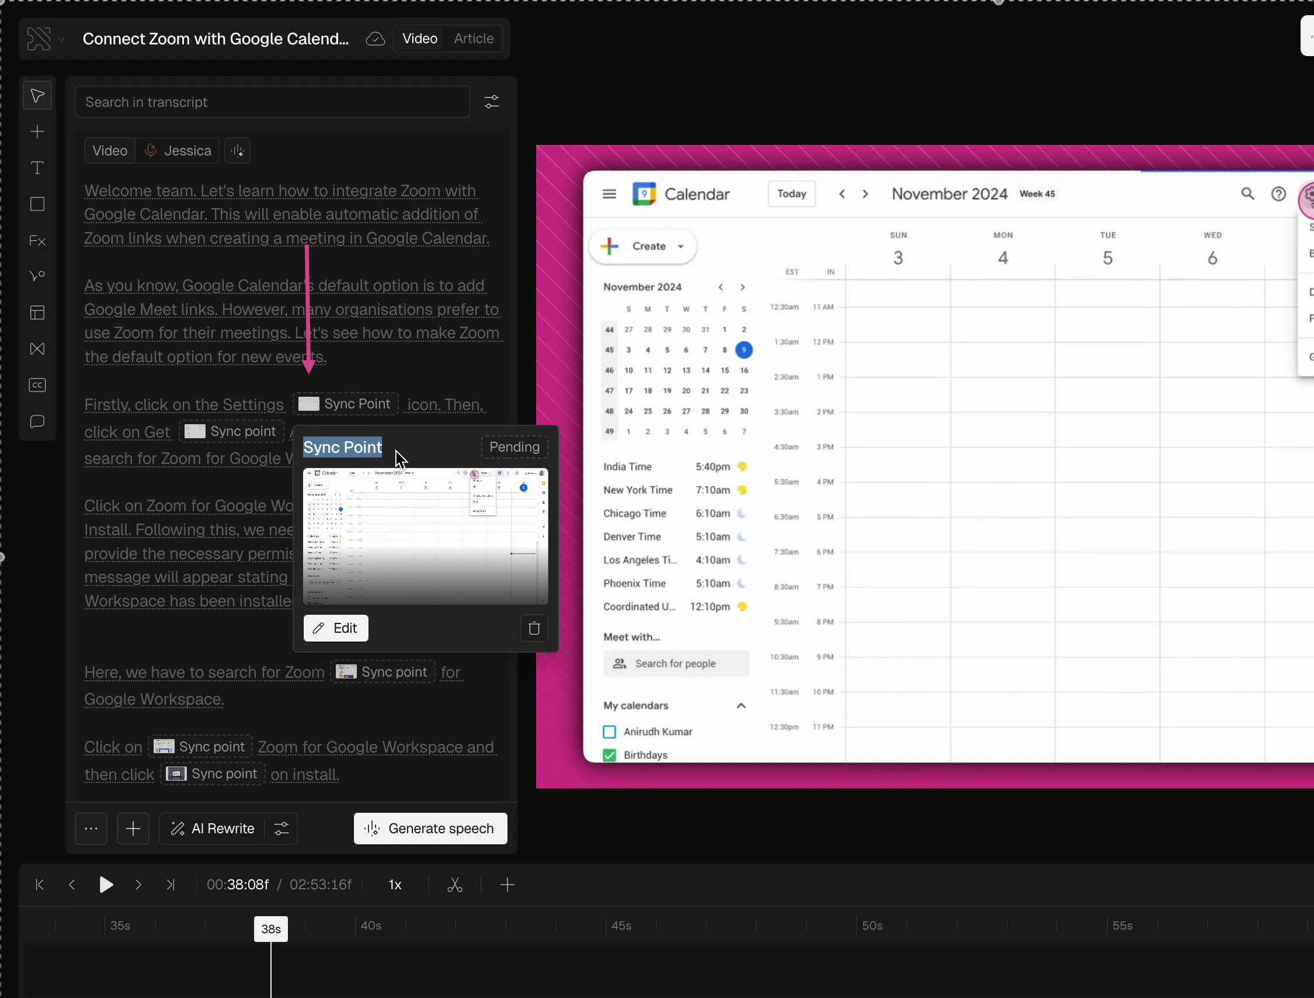The image size is (1314, 998).
Task: Open the 1x playback speed dropdown
Action: pyautogui.click(x=395, y=885)
